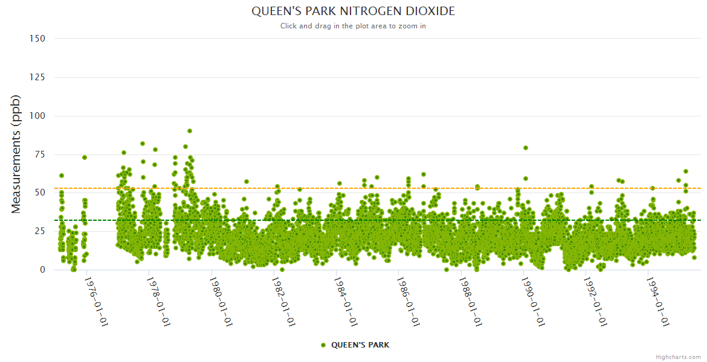Click the 1988-01-01 x-axis label
Image resolution: width=707 pixels, height=362 pixels.
click(x=471, y=302)
